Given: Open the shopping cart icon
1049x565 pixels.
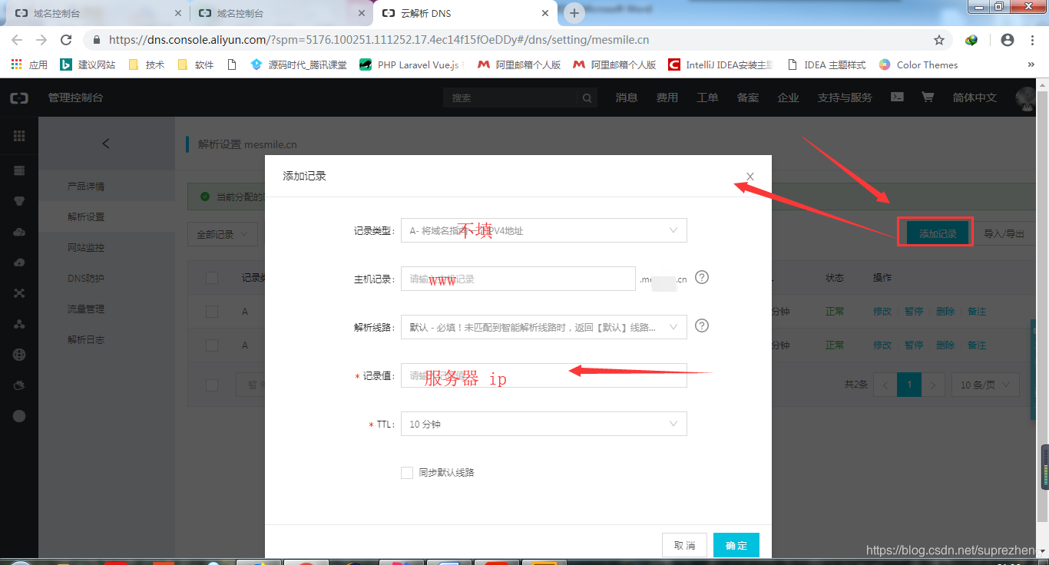Looking at the screenshot, I should tap(928, 97).
